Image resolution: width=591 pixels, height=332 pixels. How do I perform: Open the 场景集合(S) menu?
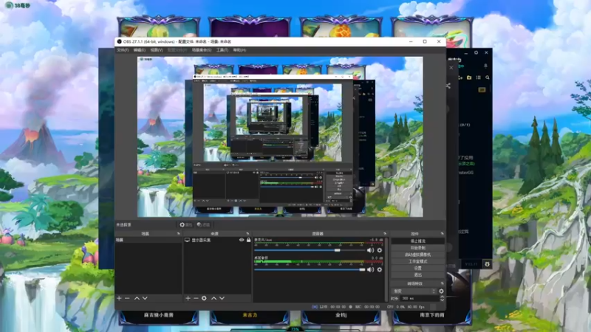202,50
